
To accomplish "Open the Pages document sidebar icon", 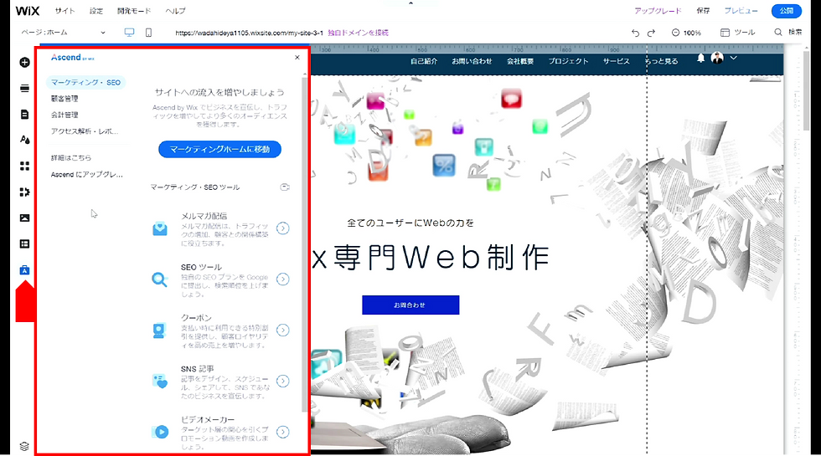I will (24, 114).
